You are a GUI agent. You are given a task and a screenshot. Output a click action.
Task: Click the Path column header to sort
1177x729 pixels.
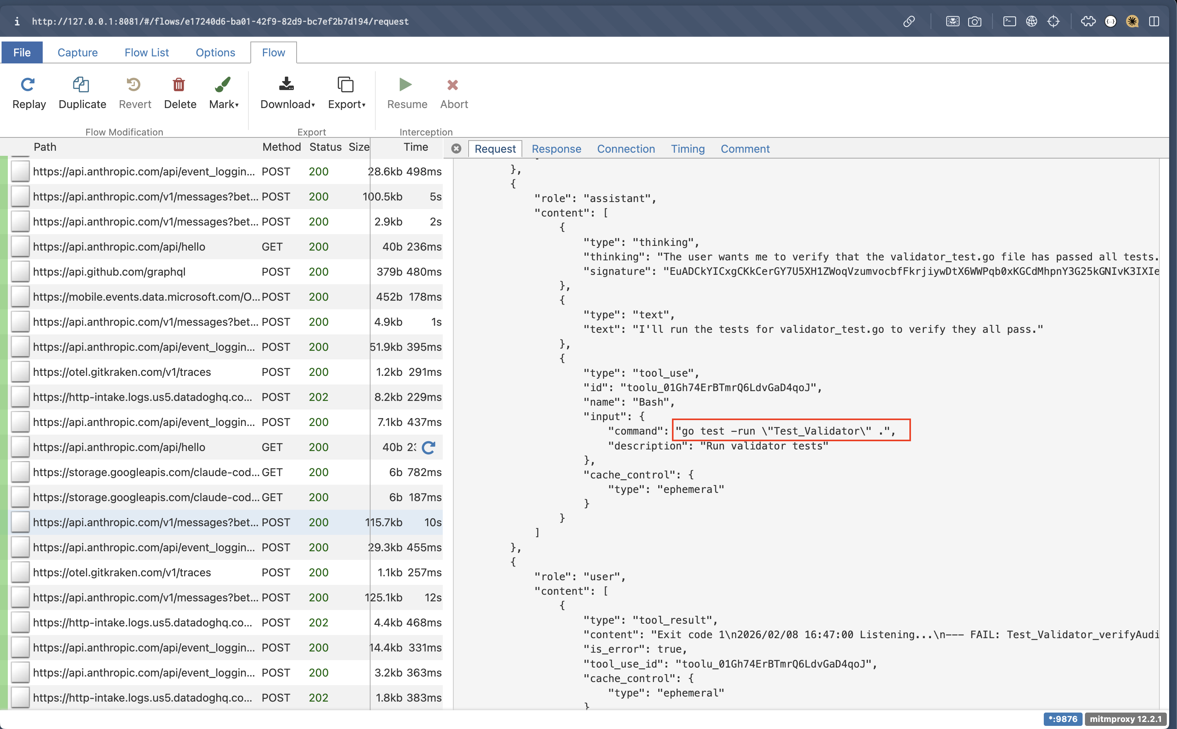coord(45,147)
